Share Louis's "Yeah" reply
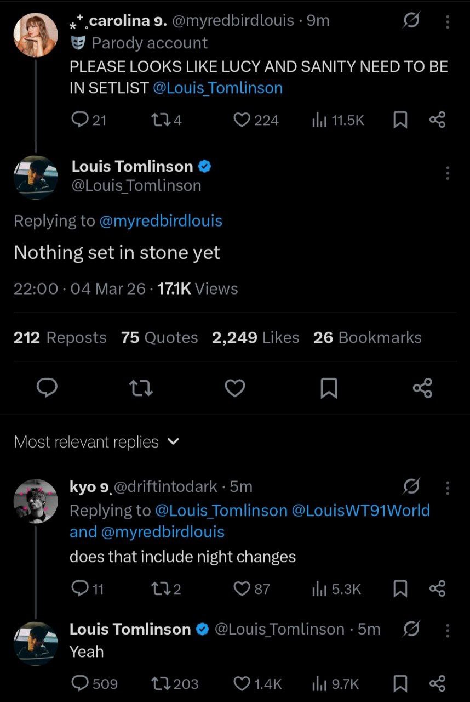 [437, 683]
